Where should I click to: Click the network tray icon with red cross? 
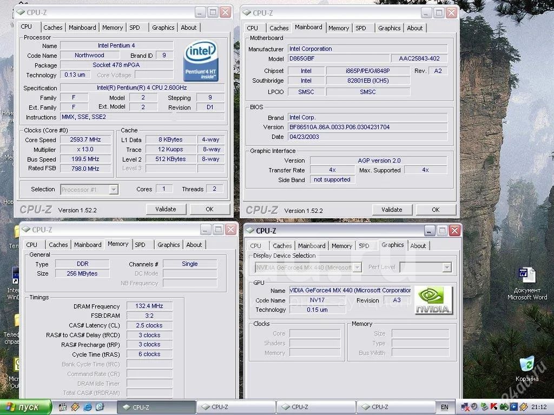point(465,407)
